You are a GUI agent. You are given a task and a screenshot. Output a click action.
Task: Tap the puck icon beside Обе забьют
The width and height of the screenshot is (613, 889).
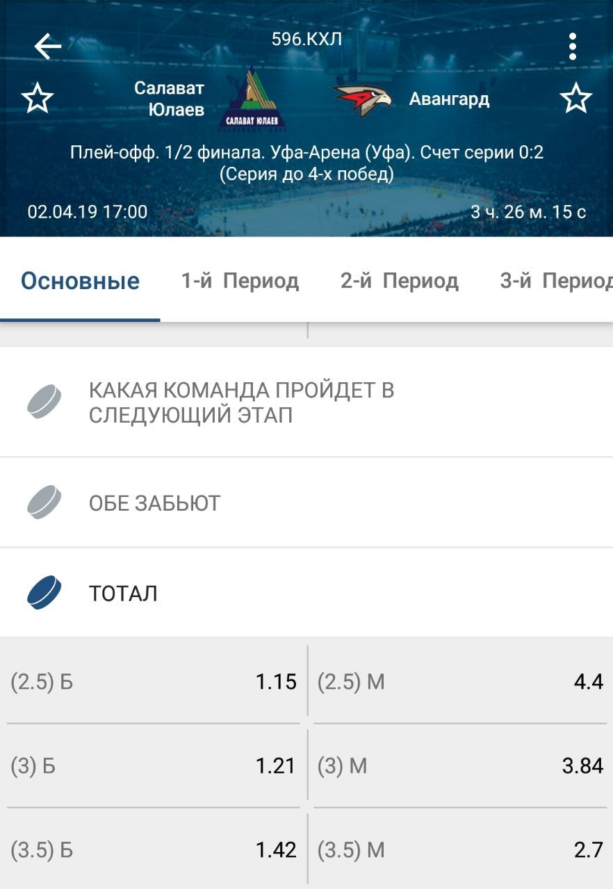[x=44, y=503]
